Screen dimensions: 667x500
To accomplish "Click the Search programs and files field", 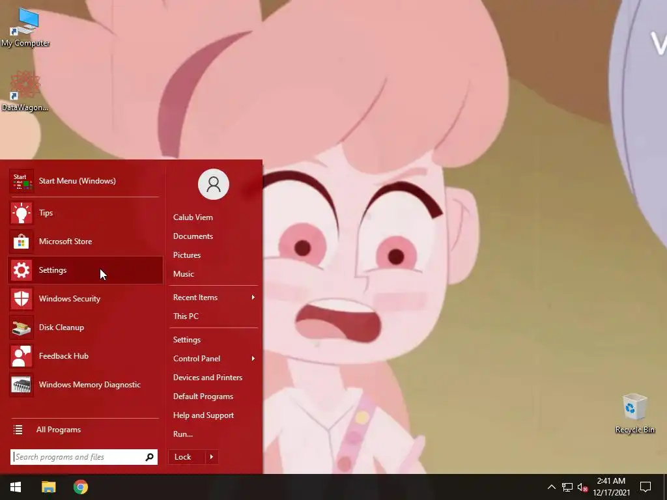I will tap(84, 457).
